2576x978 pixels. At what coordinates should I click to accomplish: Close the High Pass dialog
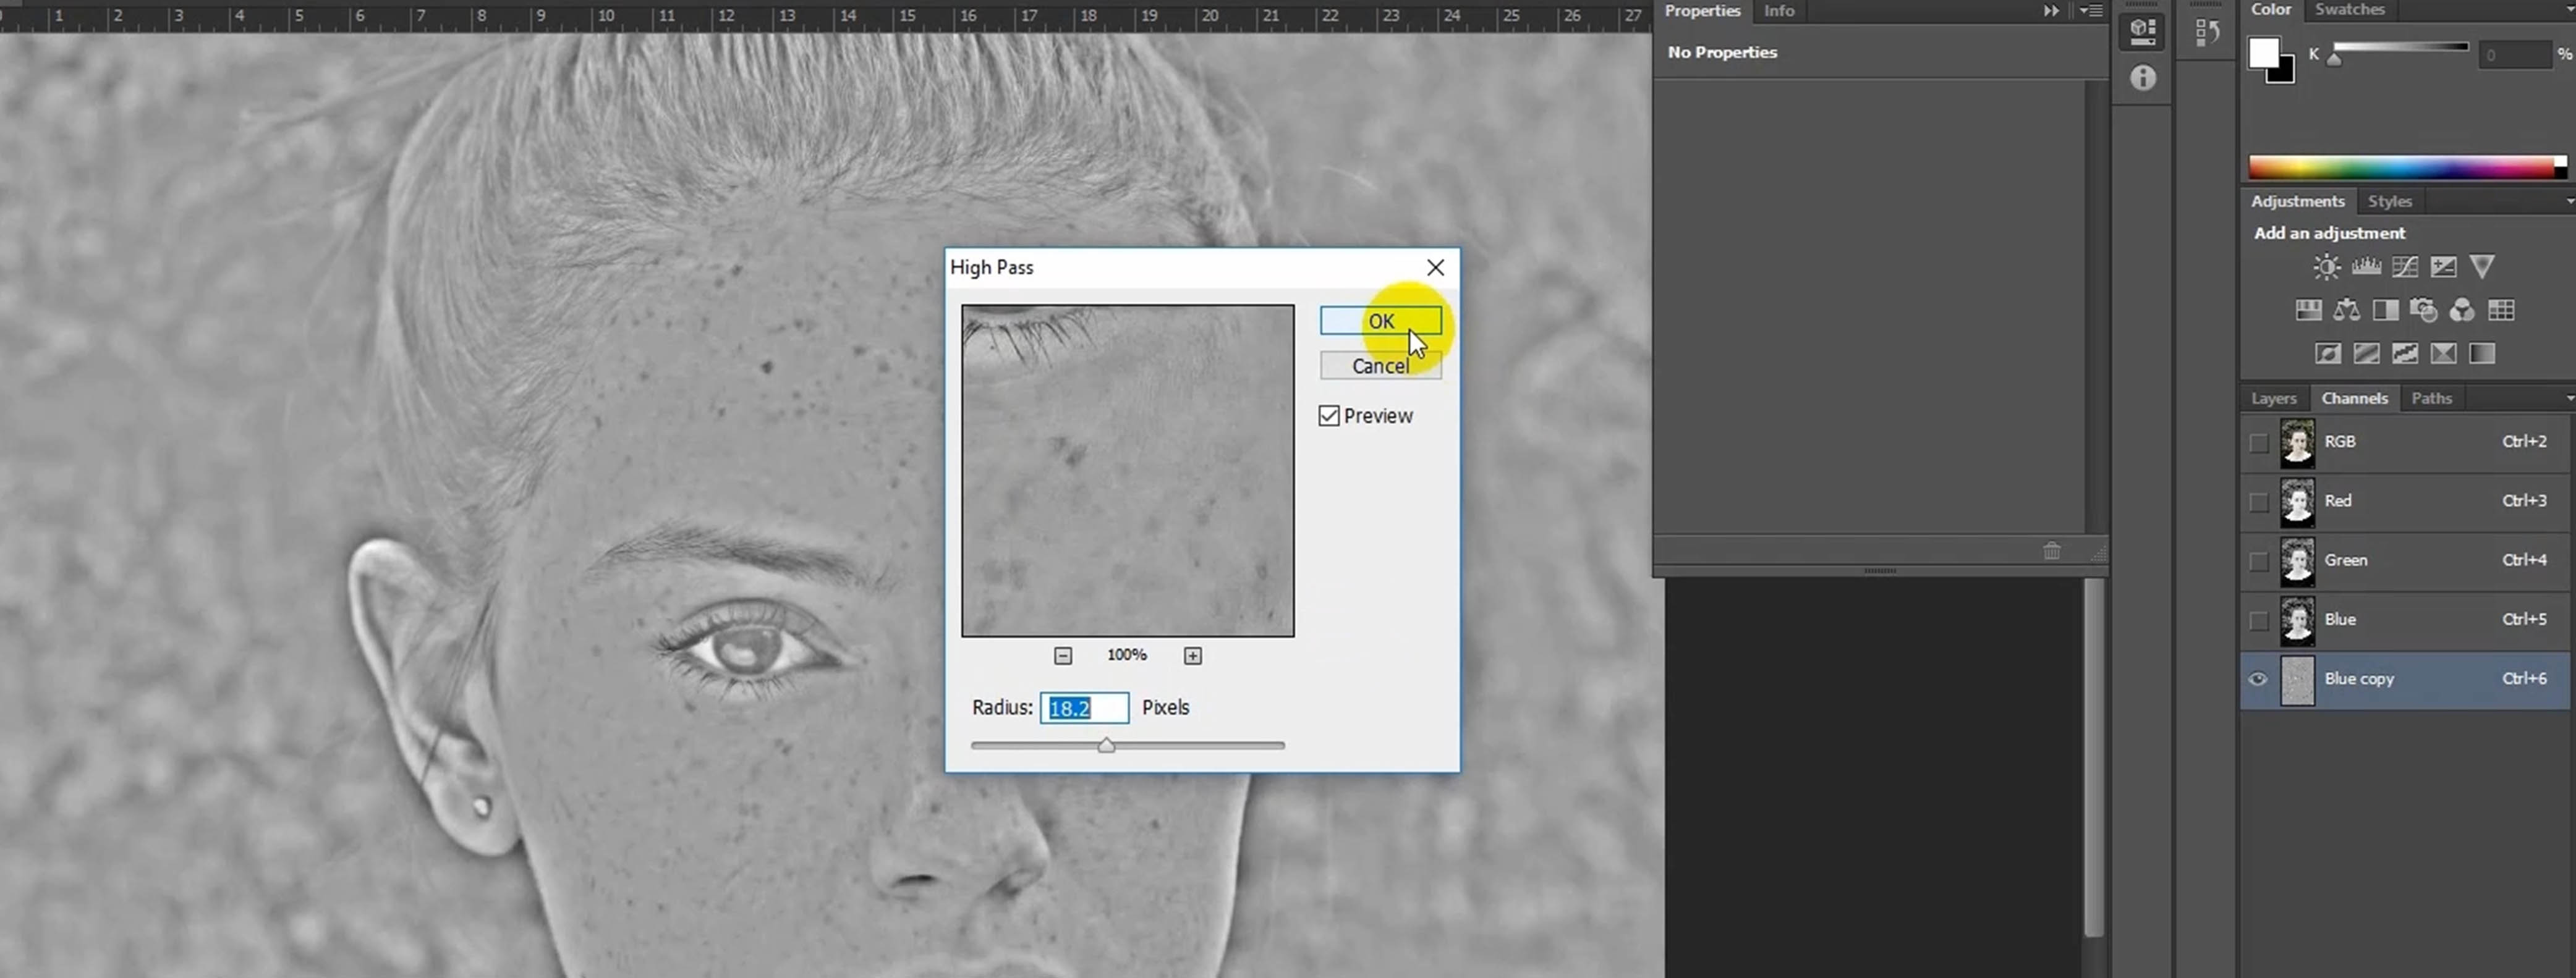tap(1435, 268)
